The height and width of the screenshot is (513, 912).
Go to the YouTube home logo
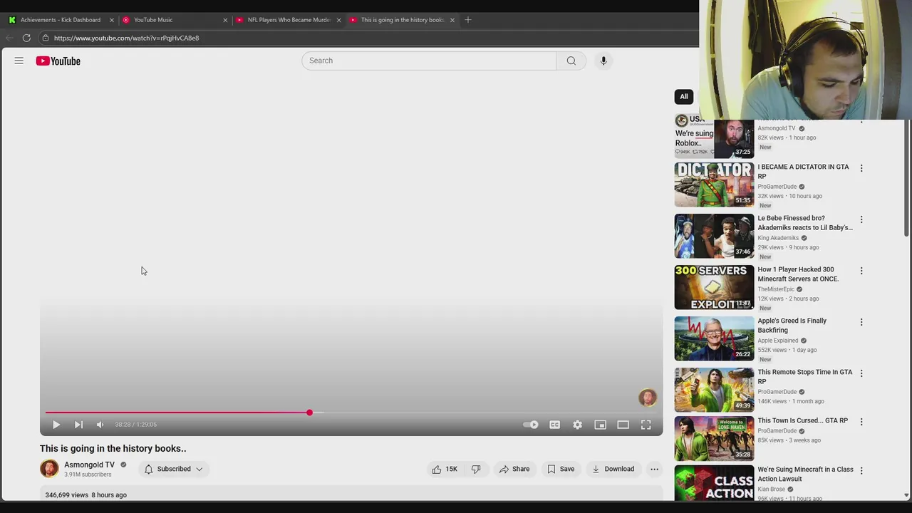click(58, 61)
